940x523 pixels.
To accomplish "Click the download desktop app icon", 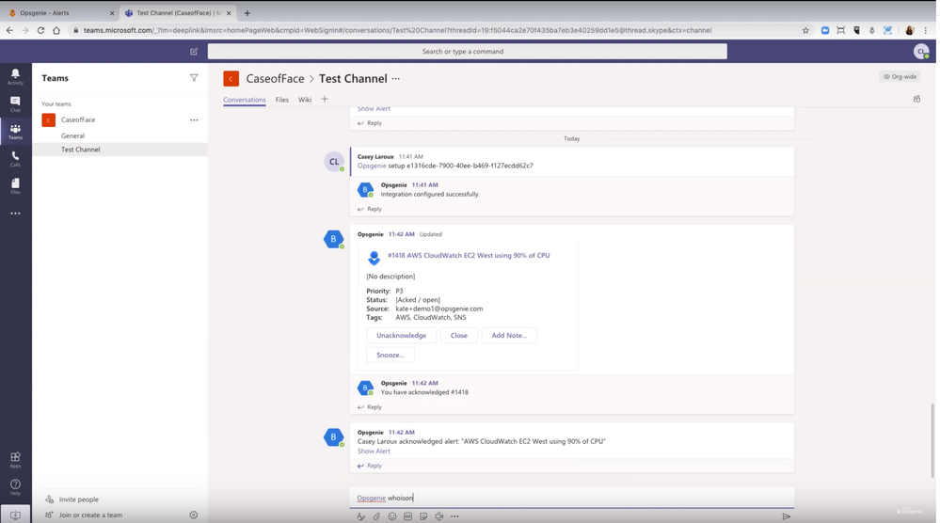I will pos(15,515).
